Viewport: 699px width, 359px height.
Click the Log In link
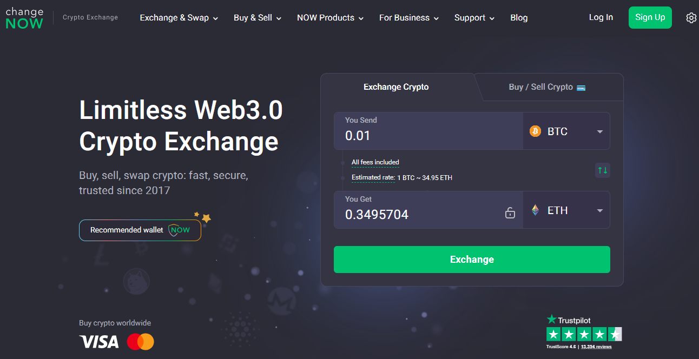point(601,17)
